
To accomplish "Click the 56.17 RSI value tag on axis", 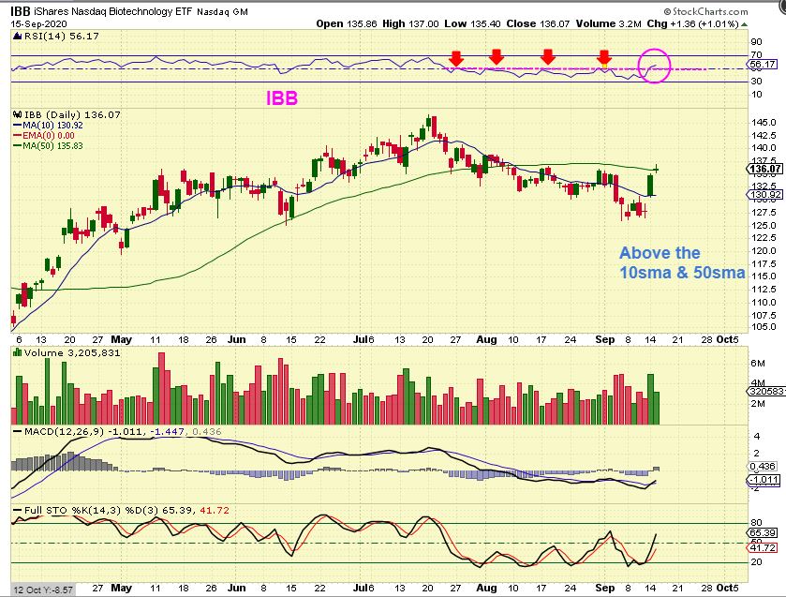I will 763,65.
